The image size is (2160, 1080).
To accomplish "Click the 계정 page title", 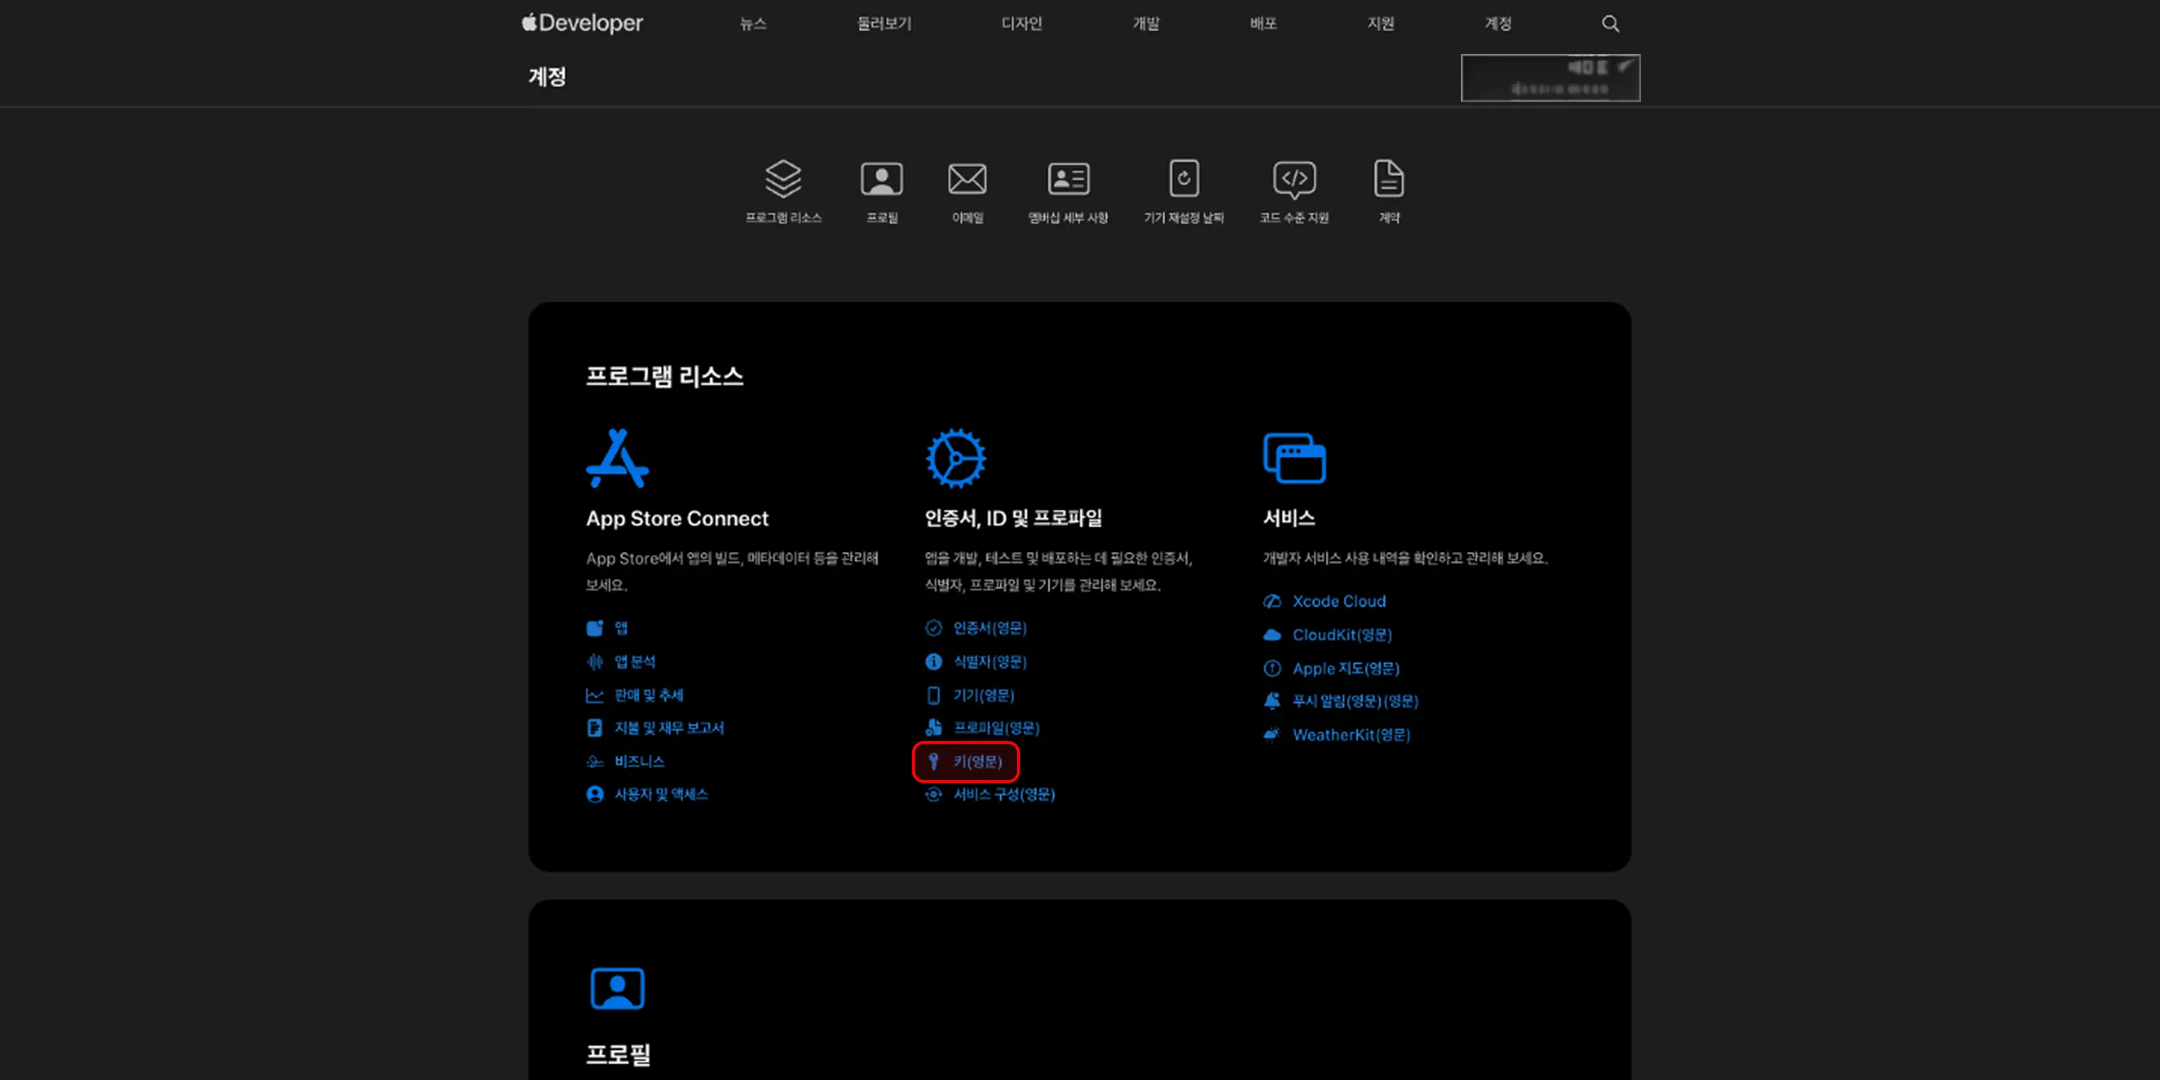I will tap(547, 77).
